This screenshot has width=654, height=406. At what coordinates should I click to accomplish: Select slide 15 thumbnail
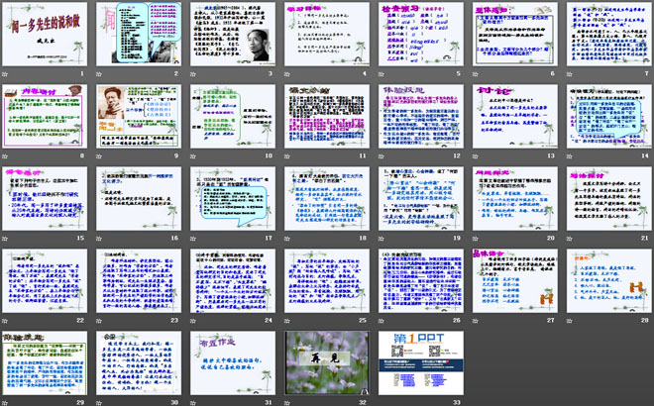(x=45, y=198)
